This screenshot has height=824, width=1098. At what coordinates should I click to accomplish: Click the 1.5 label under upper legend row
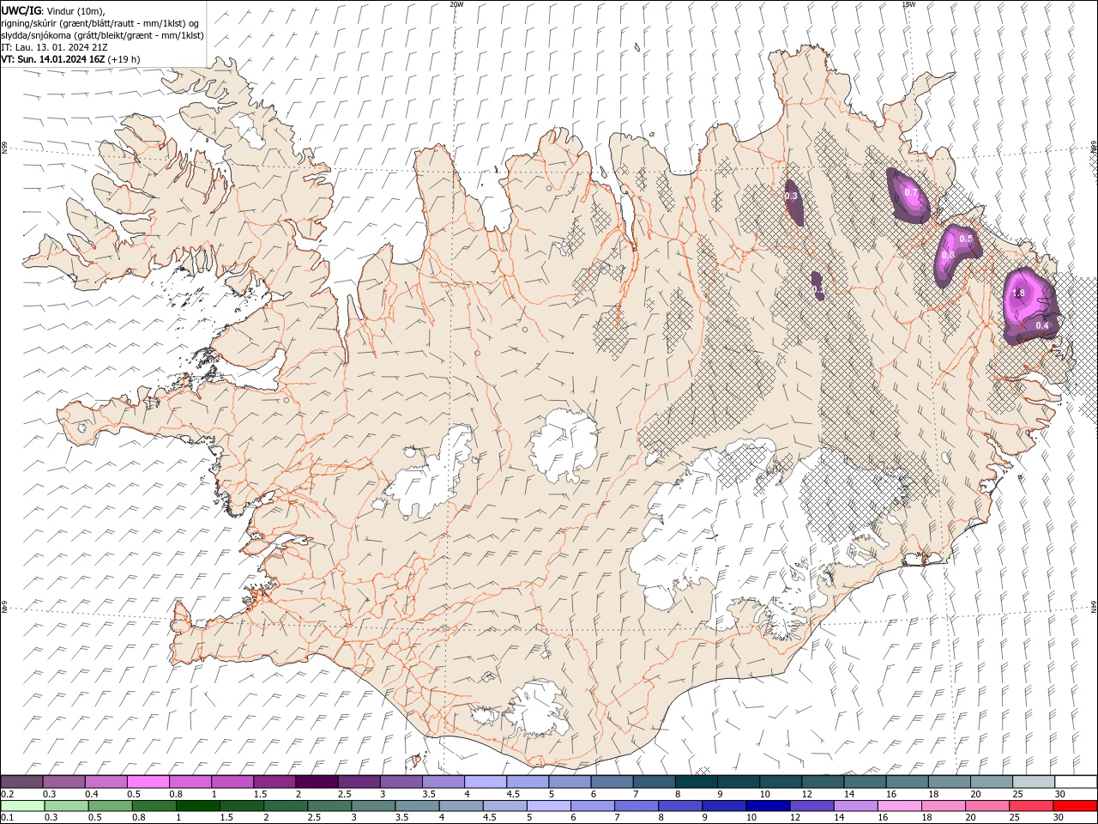tap(259, 794)
